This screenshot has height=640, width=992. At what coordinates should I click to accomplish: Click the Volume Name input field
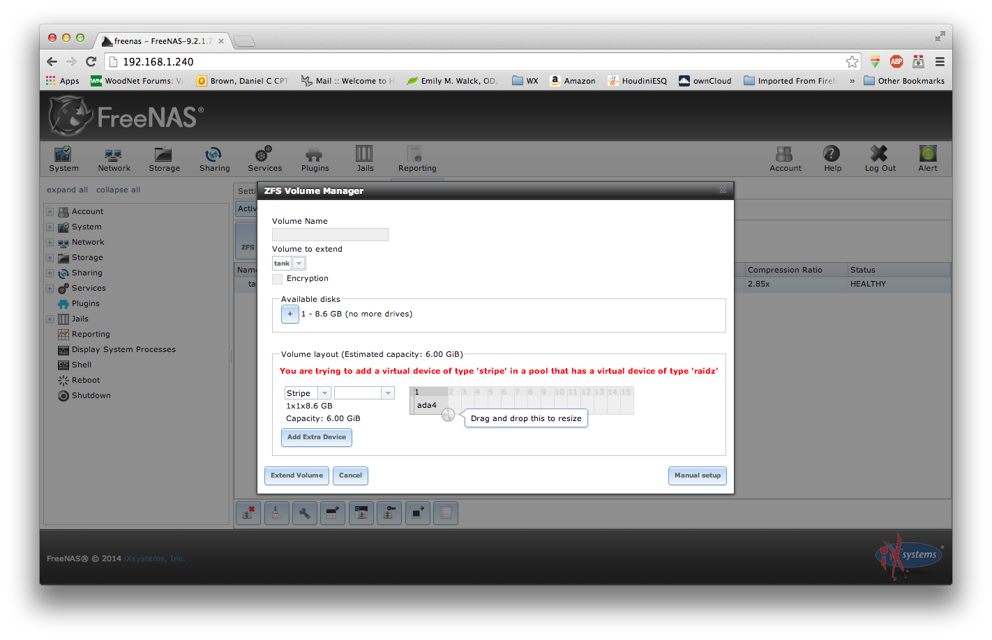click(x=330, y=235)
